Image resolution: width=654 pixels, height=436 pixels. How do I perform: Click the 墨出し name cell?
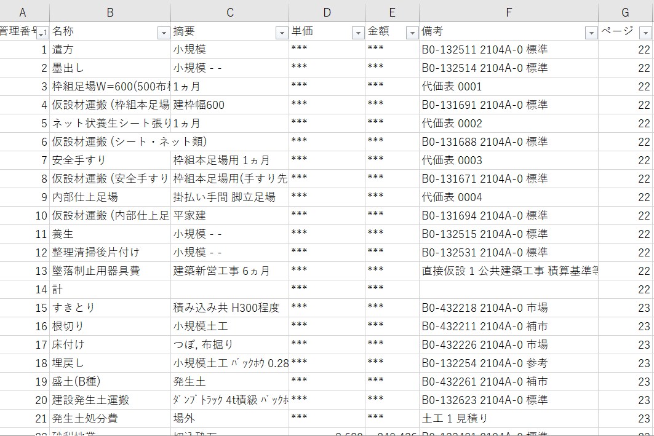pos(110,68)
